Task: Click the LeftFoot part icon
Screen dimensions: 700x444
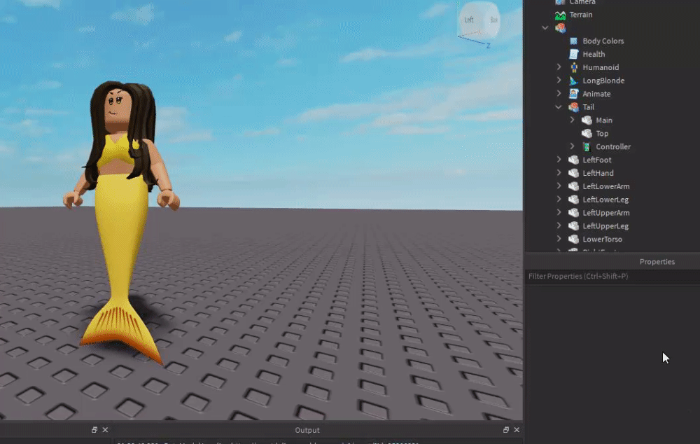Action: 574,160
